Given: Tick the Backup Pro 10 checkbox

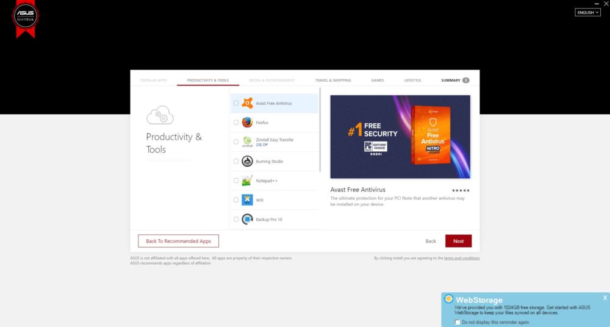Looking at the screenshot, I should click(236, 219).
